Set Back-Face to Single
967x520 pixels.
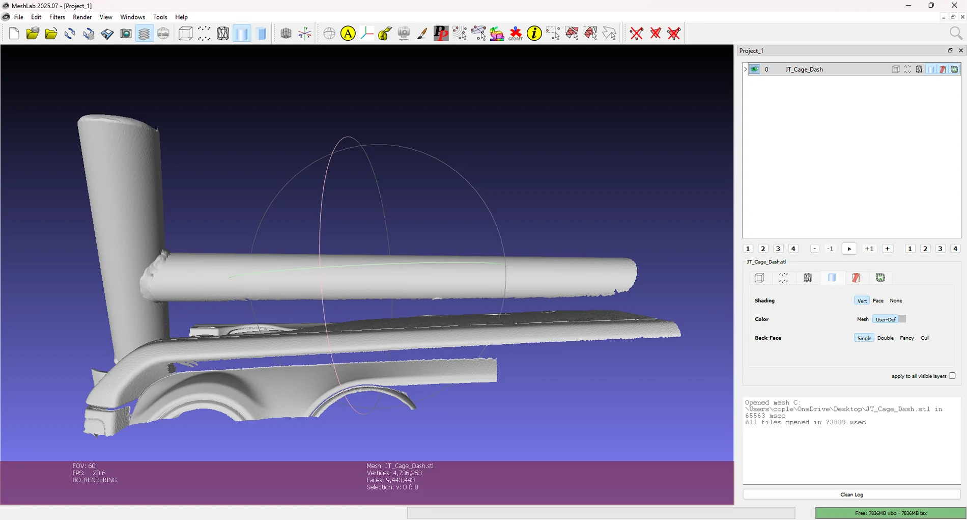click(864, 338)
